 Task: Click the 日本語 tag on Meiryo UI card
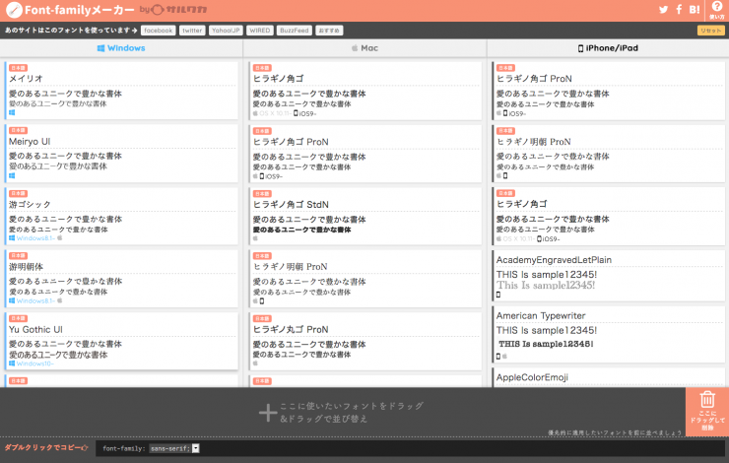coord(18,131)
